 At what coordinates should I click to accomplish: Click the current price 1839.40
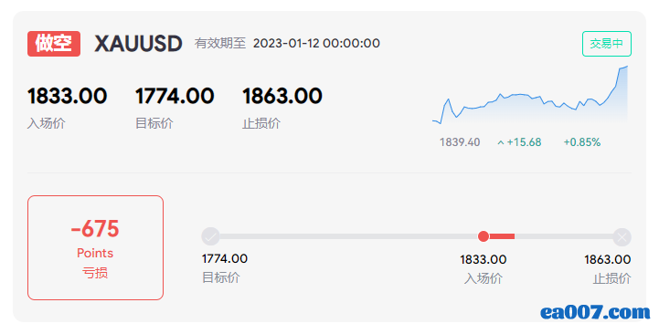[x=460, y=142]
